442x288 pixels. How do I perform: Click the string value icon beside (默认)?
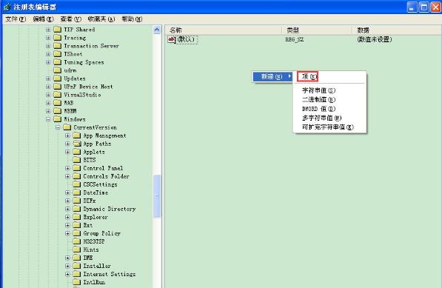tap(171, 39)
